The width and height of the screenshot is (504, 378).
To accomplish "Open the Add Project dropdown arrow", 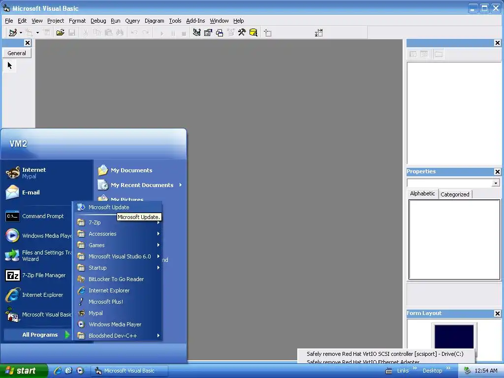I will pos(21,32).
